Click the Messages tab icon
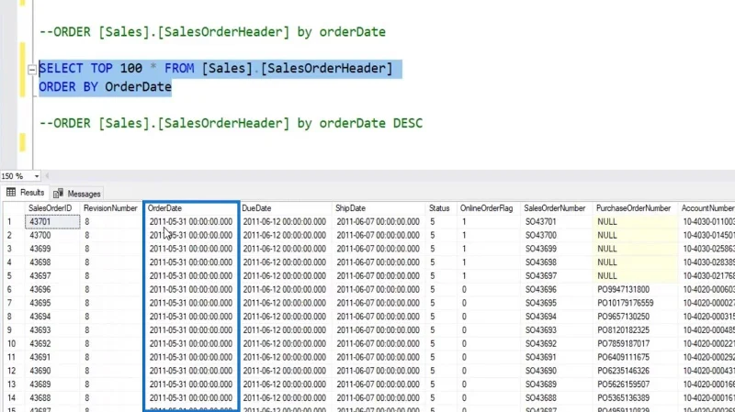This screenshot has height=412, width=735. (x=58, y=194)
